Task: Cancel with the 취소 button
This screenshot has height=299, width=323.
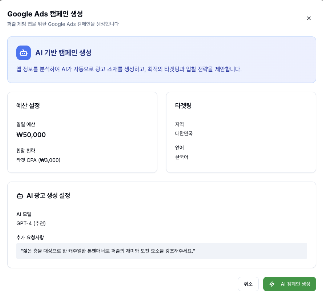Action: (x=248, y=284)
